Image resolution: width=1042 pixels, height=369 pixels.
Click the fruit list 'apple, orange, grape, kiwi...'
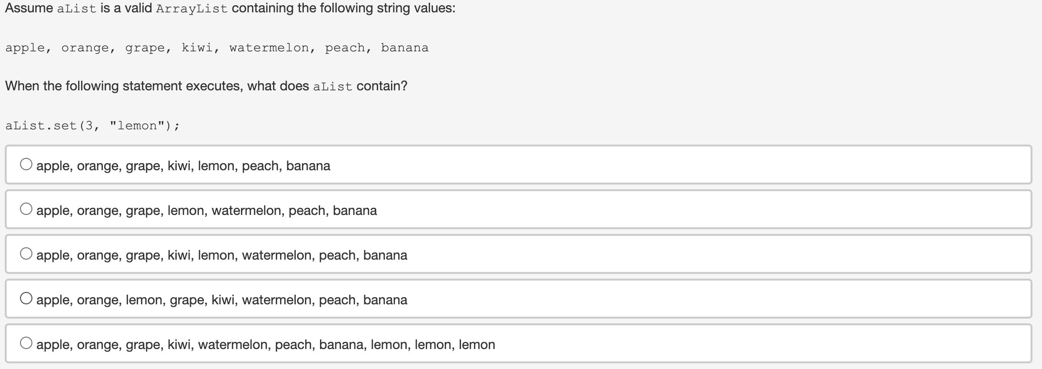pyautogui.click(x=217, y=47)
